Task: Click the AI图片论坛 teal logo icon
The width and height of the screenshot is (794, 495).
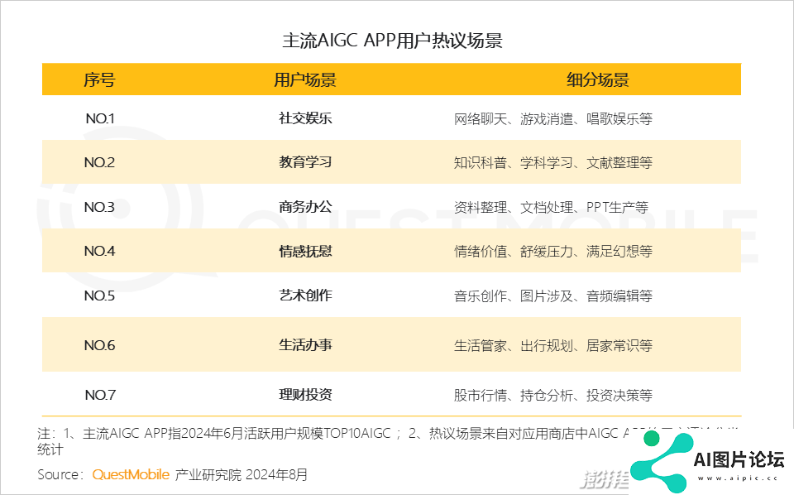Action: pos(662,462)
